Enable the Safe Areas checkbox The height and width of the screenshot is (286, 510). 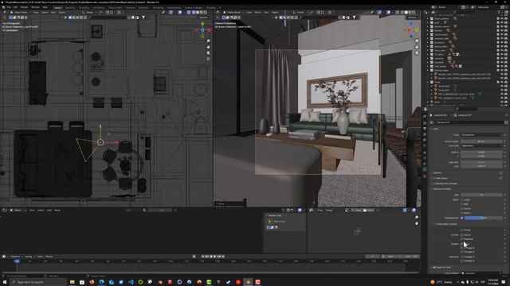pos(434,178)
